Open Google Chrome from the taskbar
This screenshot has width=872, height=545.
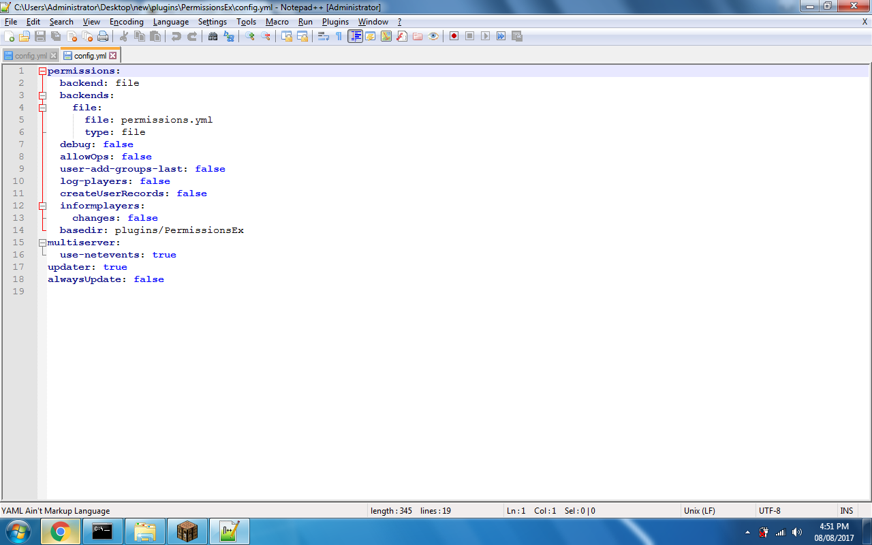pyautogui.click(x=60, y=531)
